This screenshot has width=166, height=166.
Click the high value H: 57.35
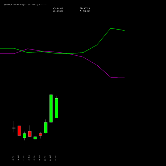pos(85,9)
